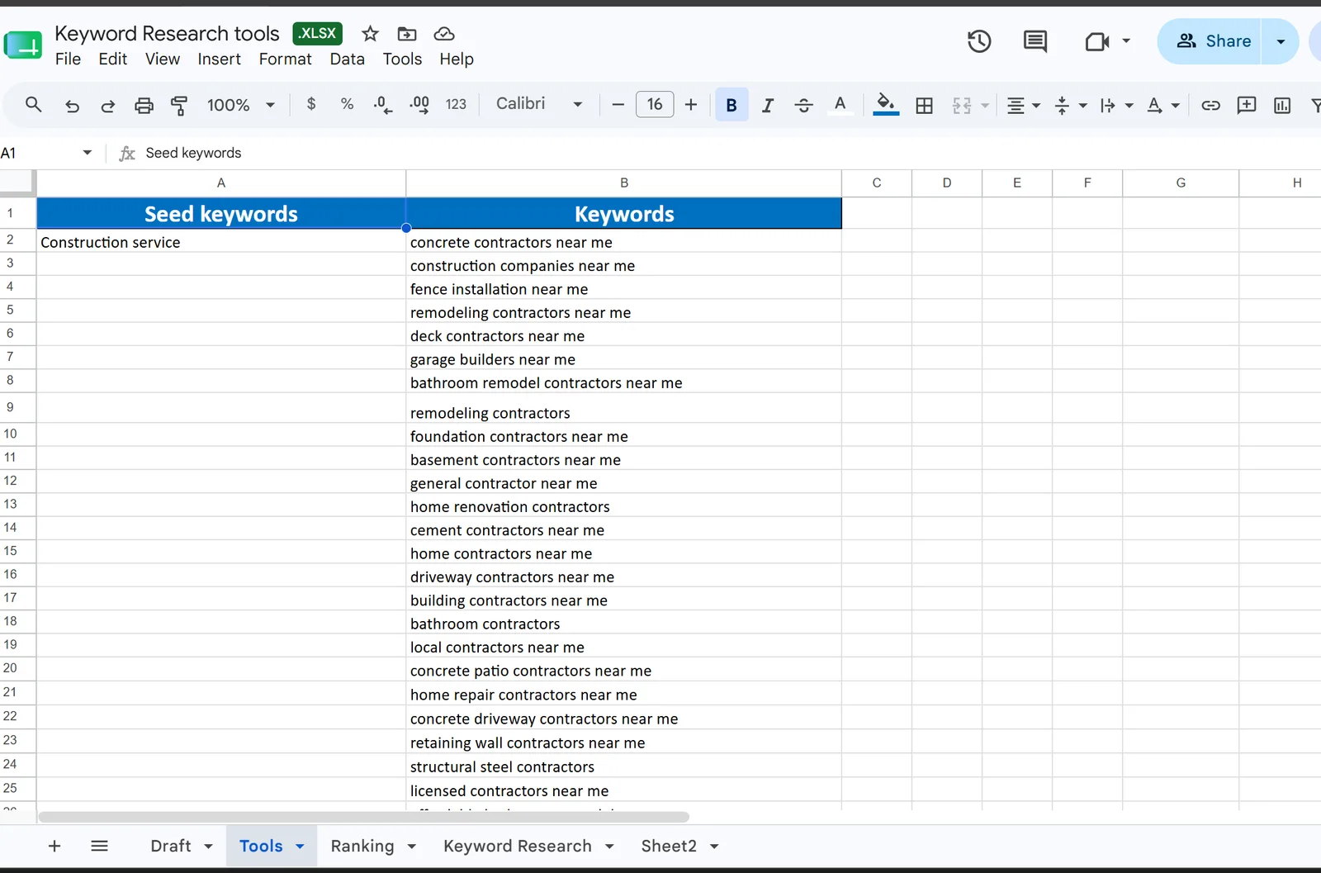Open the 100% zoom dropdown
This screenshot has height=873, width=1321.
pos(240,105)
